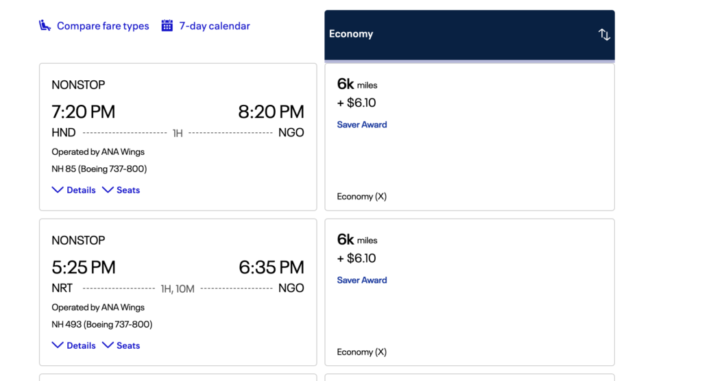Select the NH 85 flight card
This screenshot has width=702, height=381.
click(178, 137)
